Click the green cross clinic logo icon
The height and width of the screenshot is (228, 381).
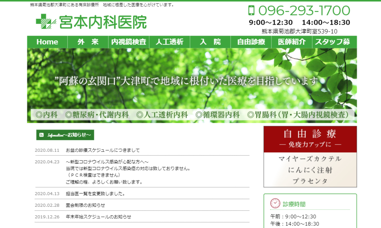coord(46,22)
